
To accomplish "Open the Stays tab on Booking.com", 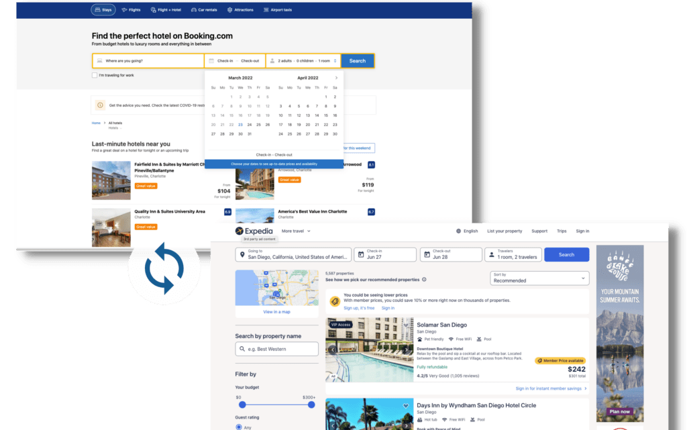I will [x=103, y=9].
